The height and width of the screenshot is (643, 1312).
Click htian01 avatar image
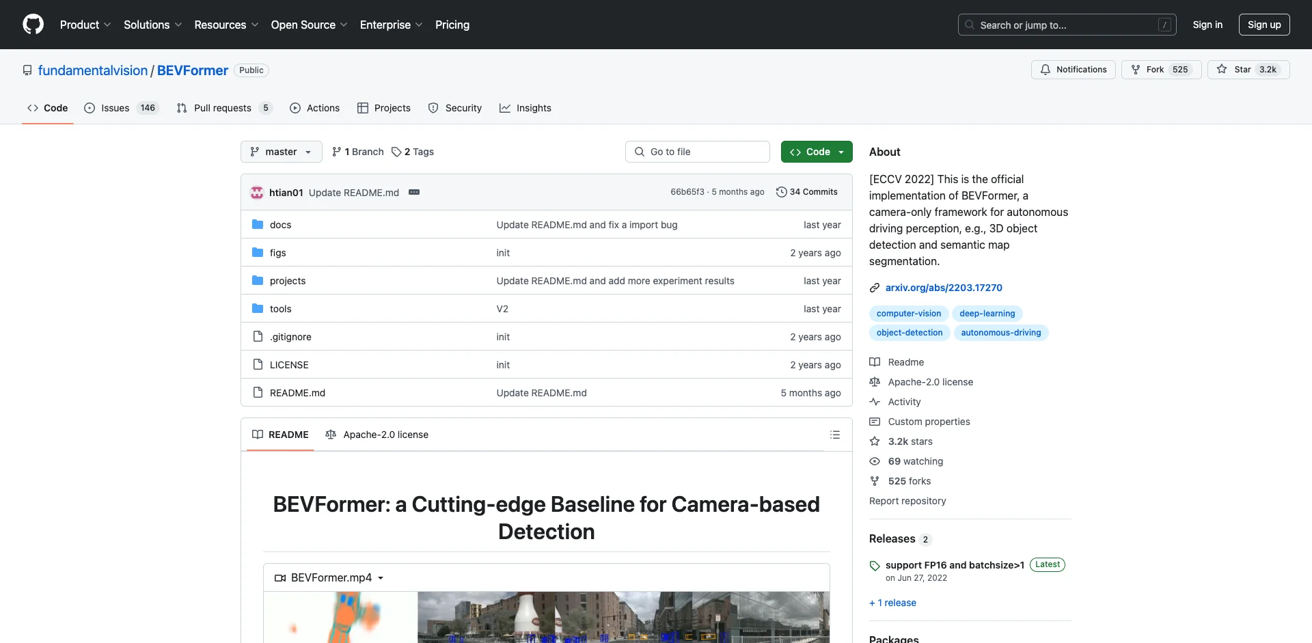(257, 192)
